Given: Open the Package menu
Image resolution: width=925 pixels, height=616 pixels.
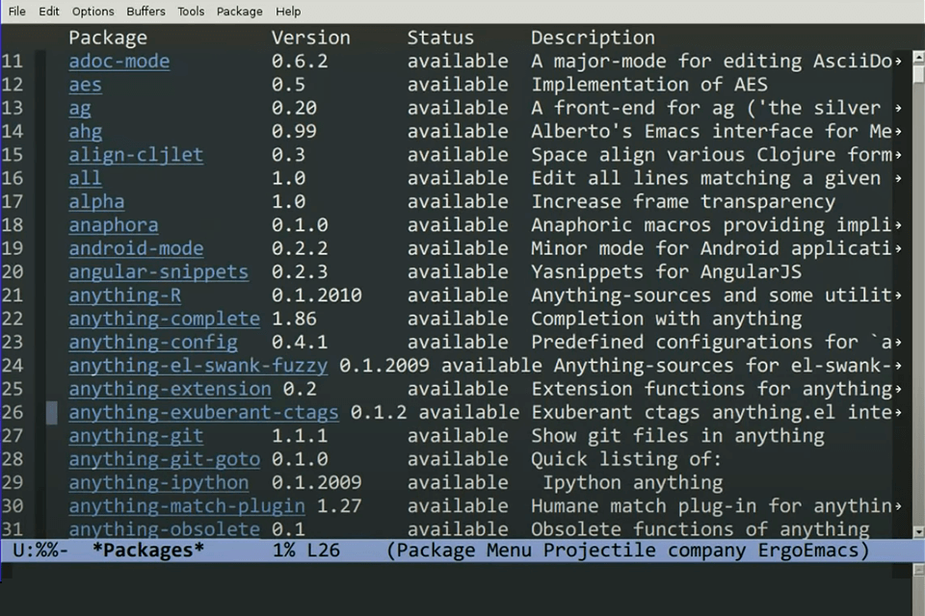Looking at the screenshot, I should coord(240,12).
